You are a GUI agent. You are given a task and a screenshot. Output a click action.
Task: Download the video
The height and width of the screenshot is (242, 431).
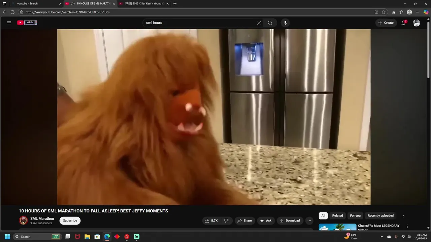coord(290,220)
